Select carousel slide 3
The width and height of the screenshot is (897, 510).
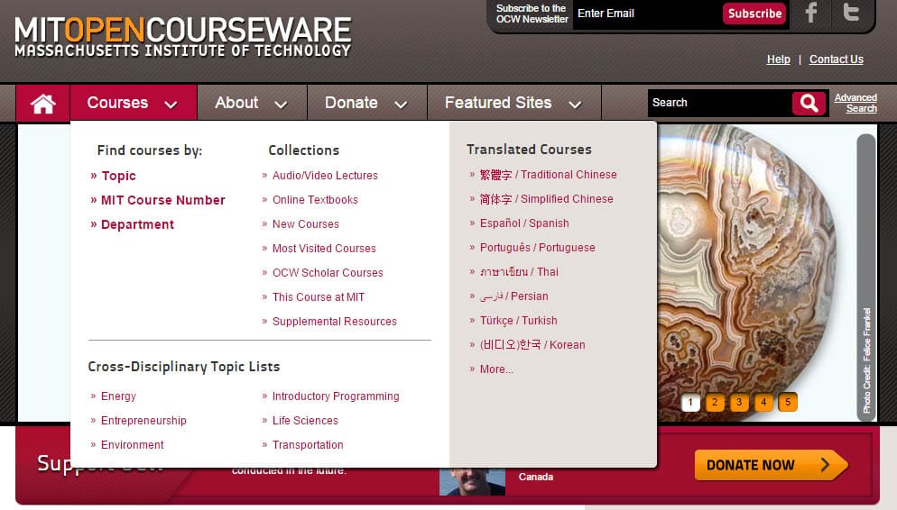point(739,402)
